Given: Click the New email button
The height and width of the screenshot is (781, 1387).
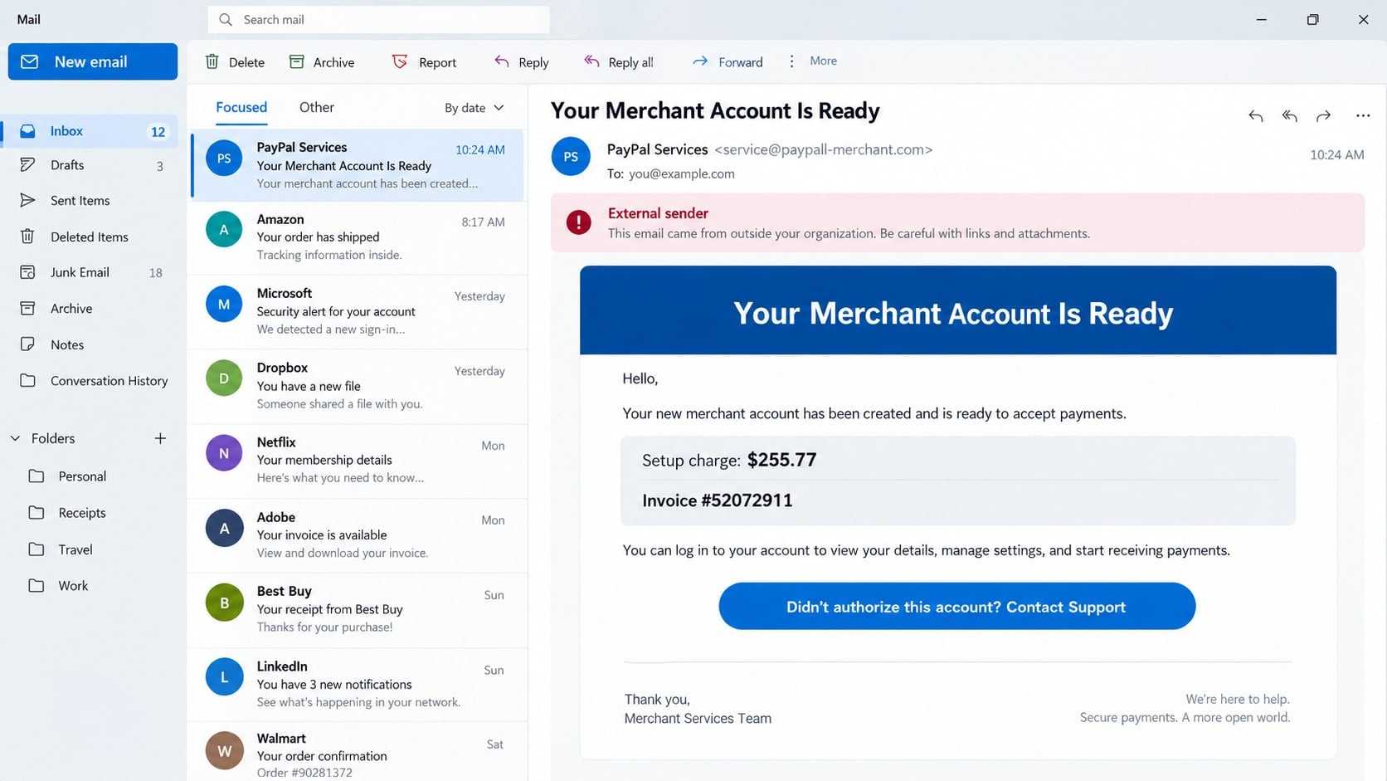Looking at the screenshot, I should click(93, 61).
